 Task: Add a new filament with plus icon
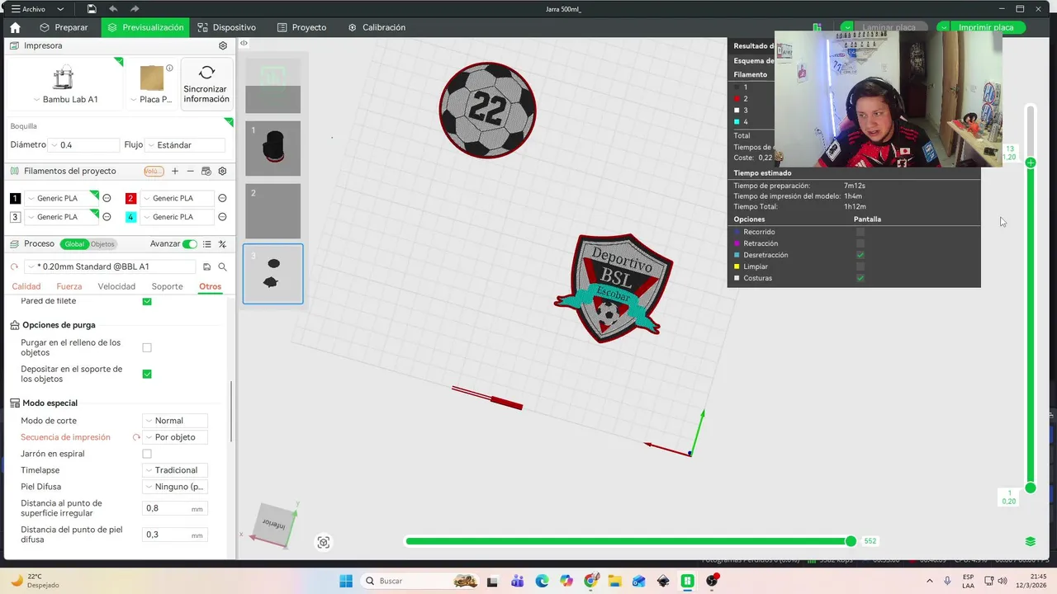click(x=174, y=171)
